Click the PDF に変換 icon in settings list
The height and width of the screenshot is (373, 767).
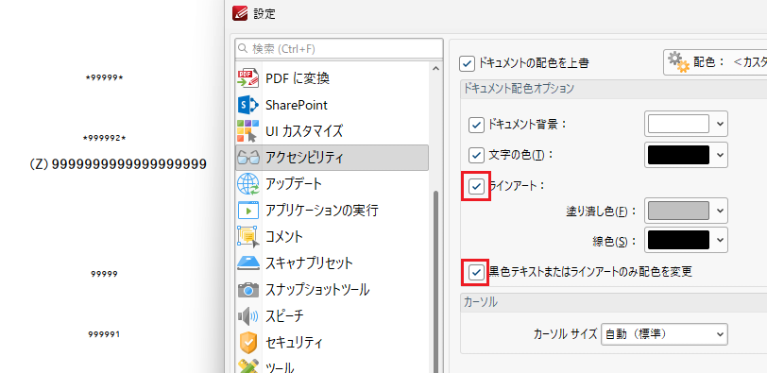pos(247,78)
